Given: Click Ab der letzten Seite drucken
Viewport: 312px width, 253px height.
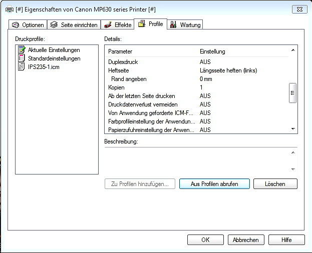Looking at the screenshot, I should point(197,96).
